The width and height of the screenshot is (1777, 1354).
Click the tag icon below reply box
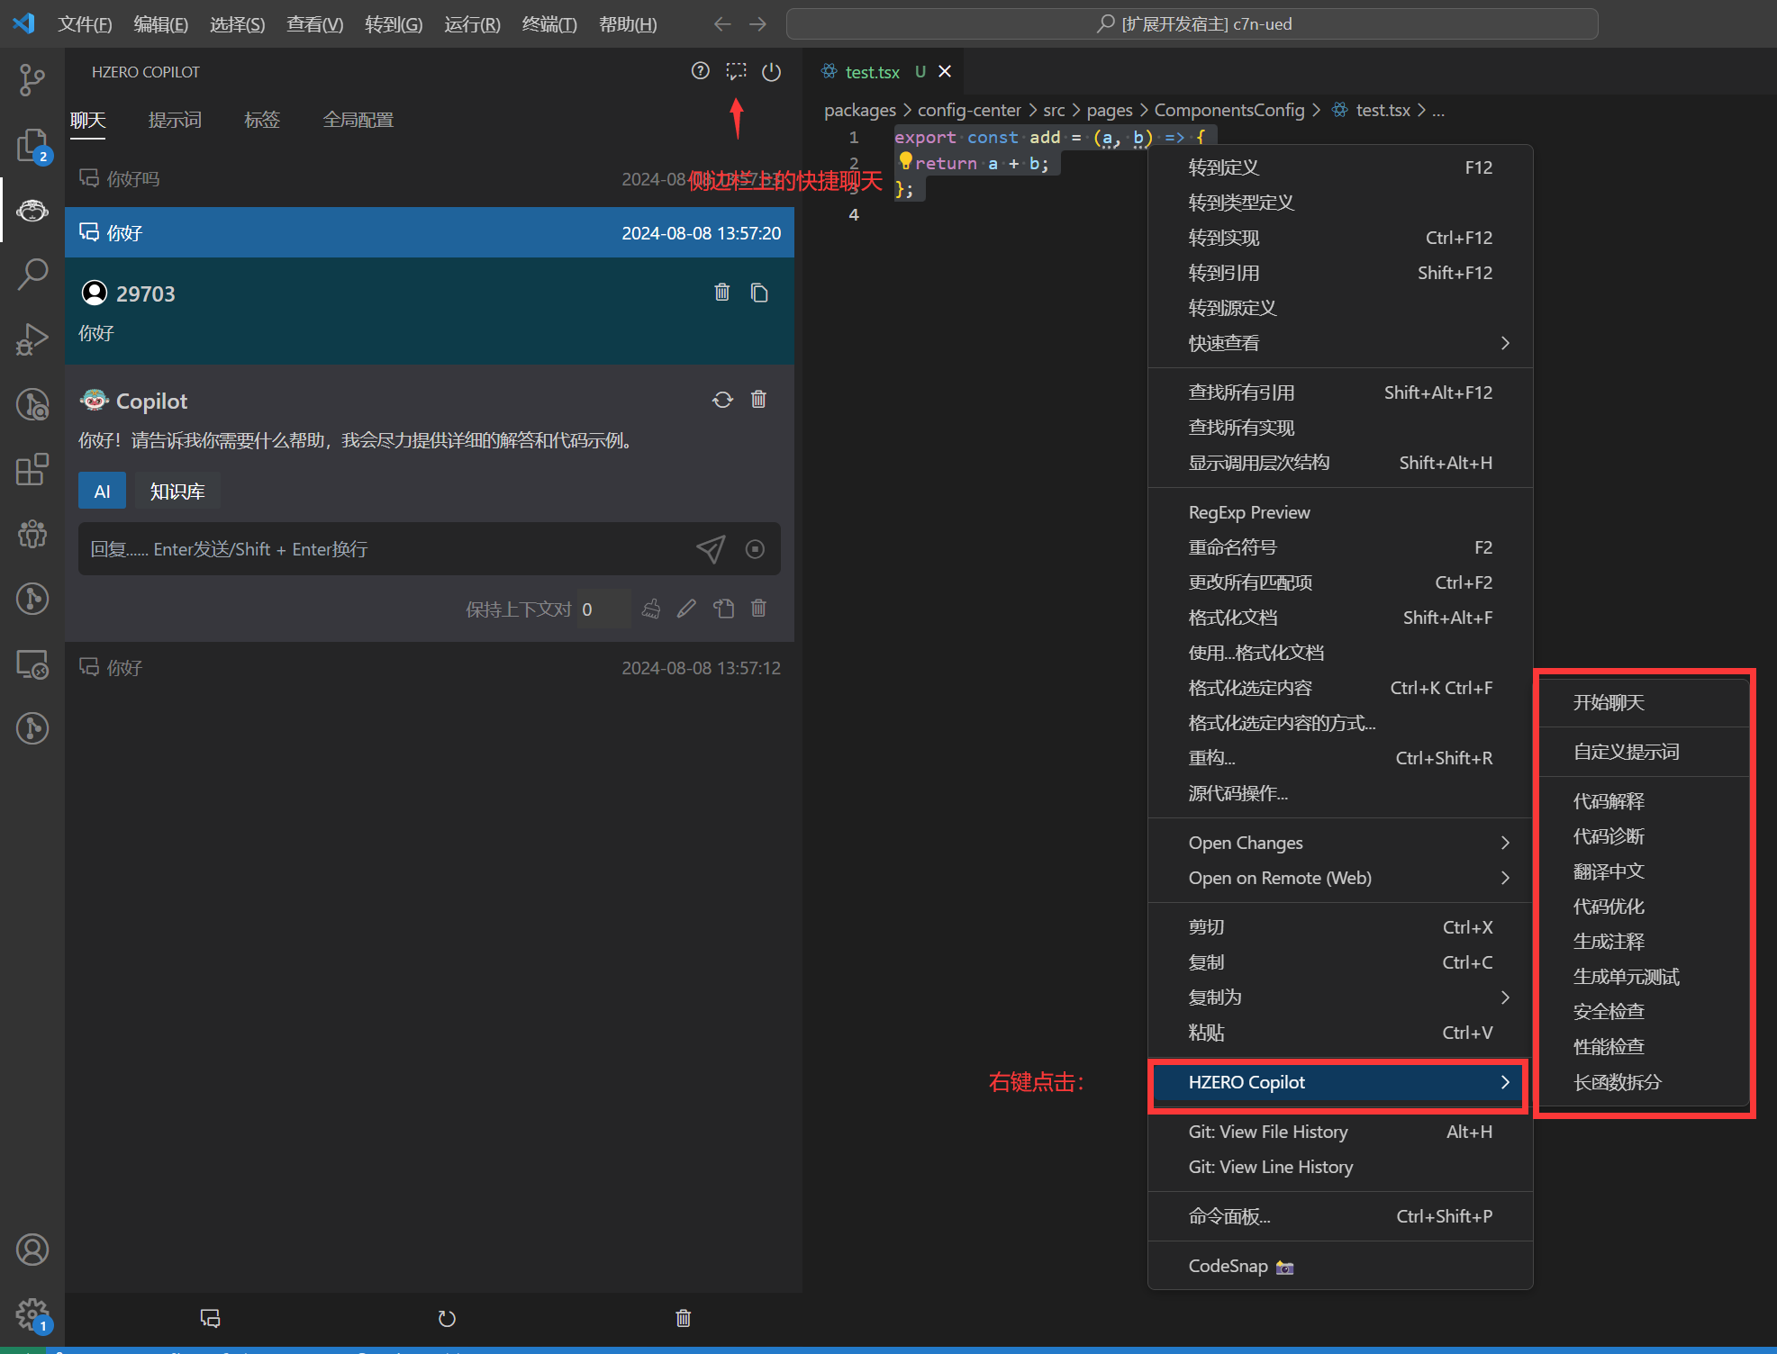tap(723, 609)
